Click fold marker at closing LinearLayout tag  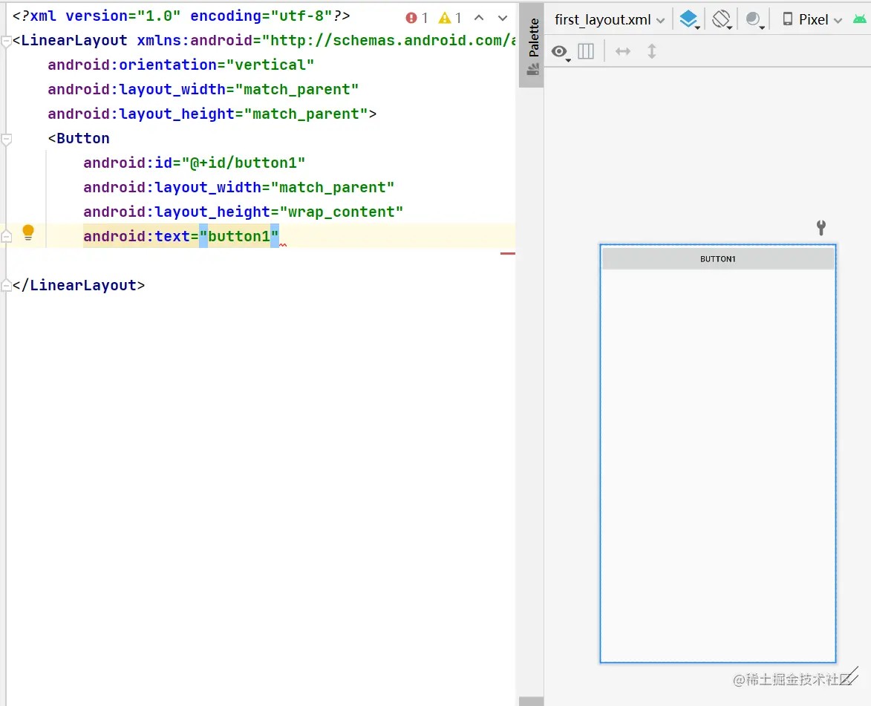click(x=6, y=286)
